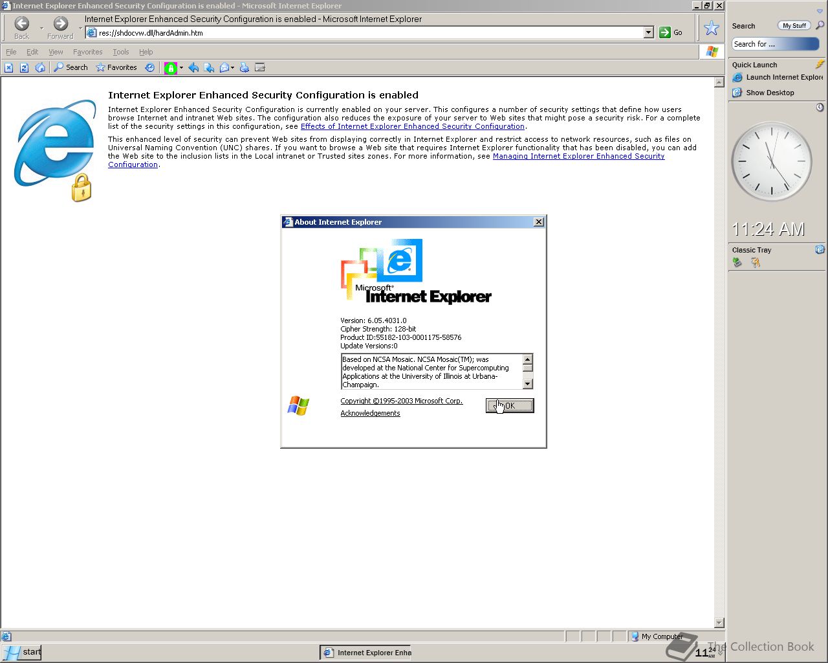
Task: Click the Stop loading toolbar icon
Action: click(x=8, y=67)
